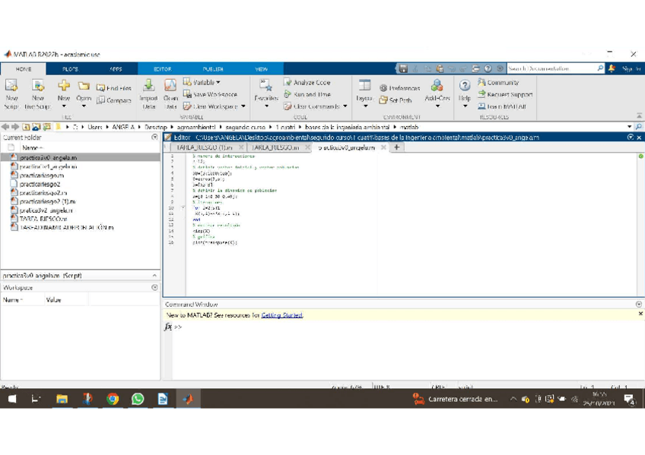Open the Add-Ons icon
Viewport: 645px width, 455px height.
(437, 86)
